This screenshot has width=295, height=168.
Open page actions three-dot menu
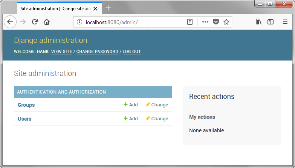[x=205, y=22]
